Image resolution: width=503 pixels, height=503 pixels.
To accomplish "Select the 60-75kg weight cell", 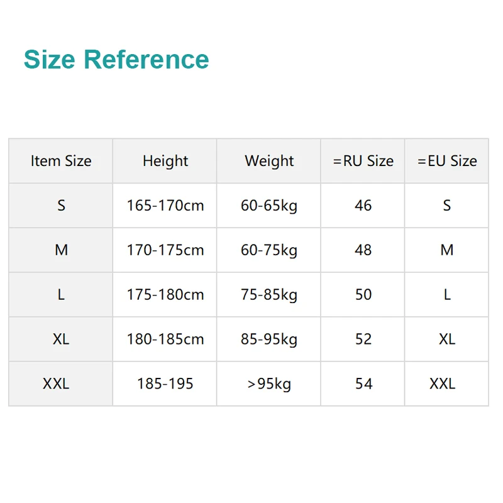I will click(269, 250).
